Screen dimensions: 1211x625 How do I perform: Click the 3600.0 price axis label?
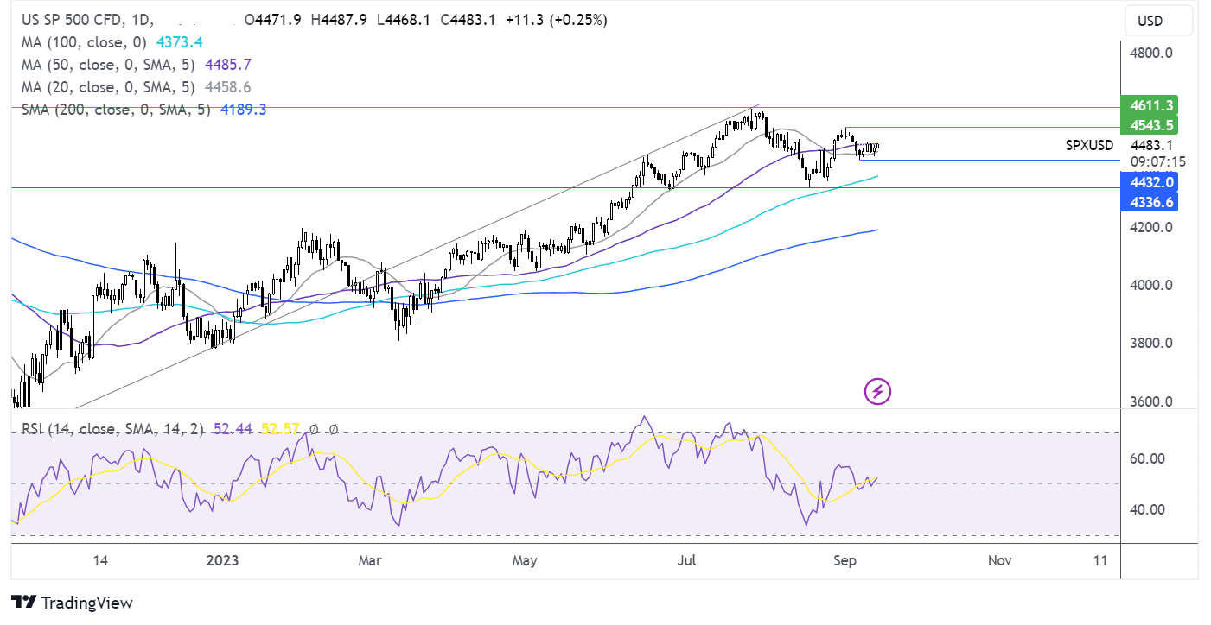coord(1151,401)
